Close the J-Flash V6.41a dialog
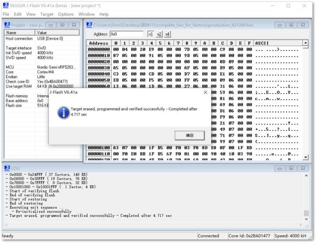316x243 pixels. coord(205,92)
